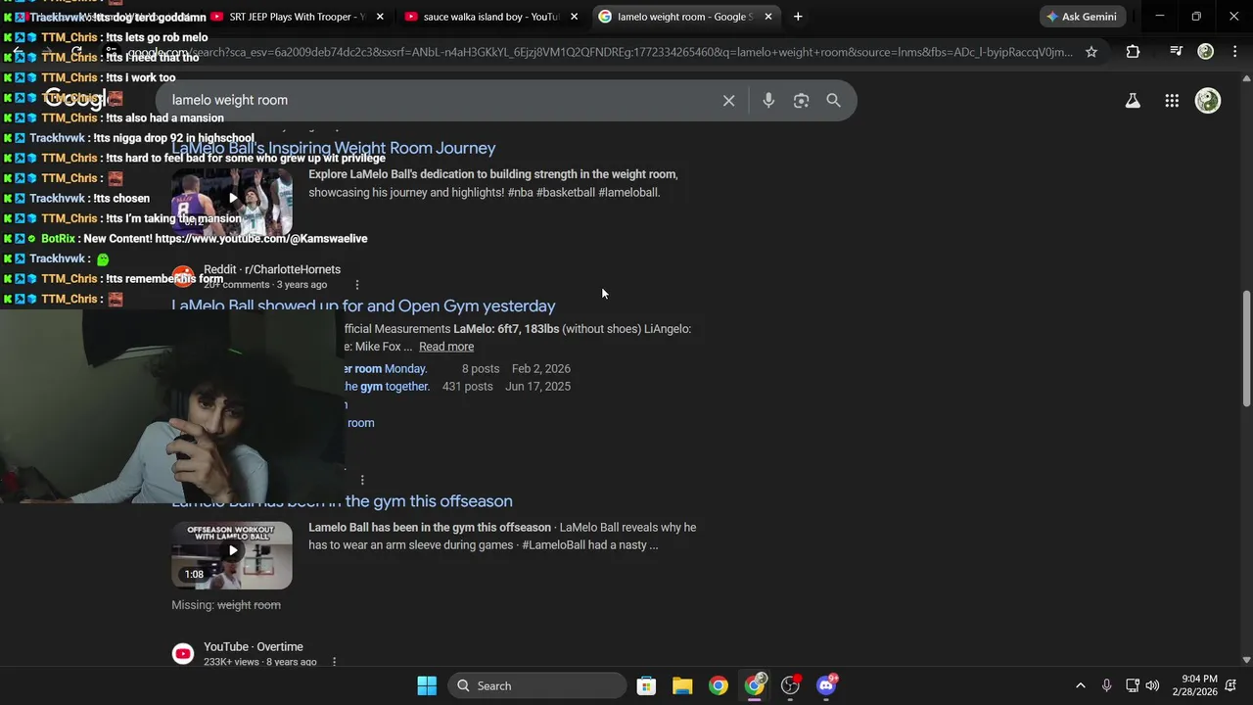Open Search Labs flask icon

pos(1133,100)
